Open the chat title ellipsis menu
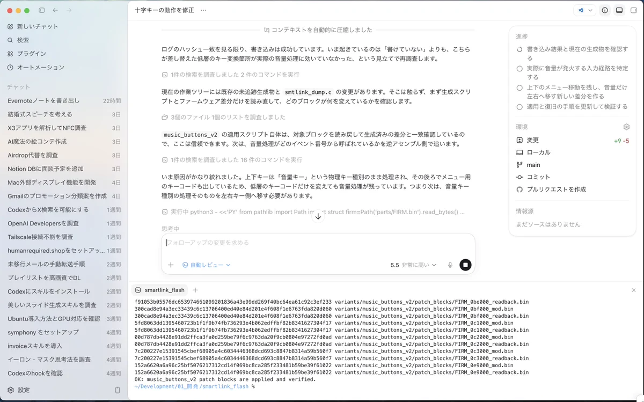The width and height of the screenshot is (644, 402). [203, 10]
